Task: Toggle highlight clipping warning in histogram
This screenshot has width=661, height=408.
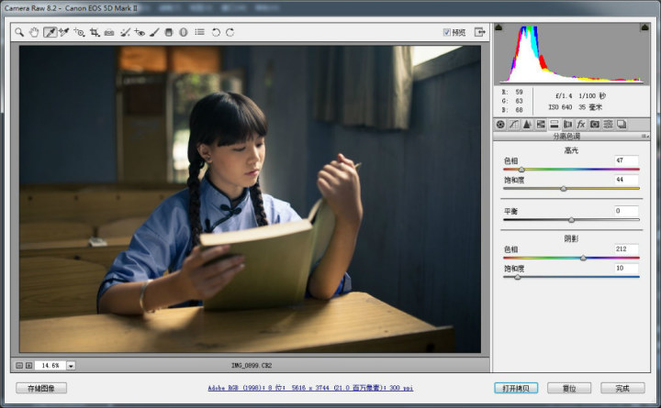Action: 644,28
